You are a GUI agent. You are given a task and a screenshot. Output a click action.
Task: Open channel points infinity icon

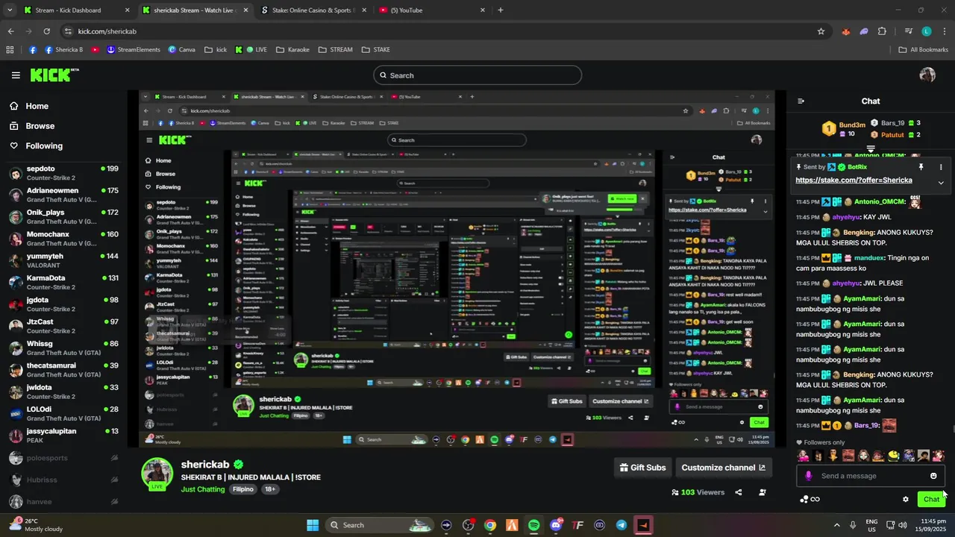810,500
